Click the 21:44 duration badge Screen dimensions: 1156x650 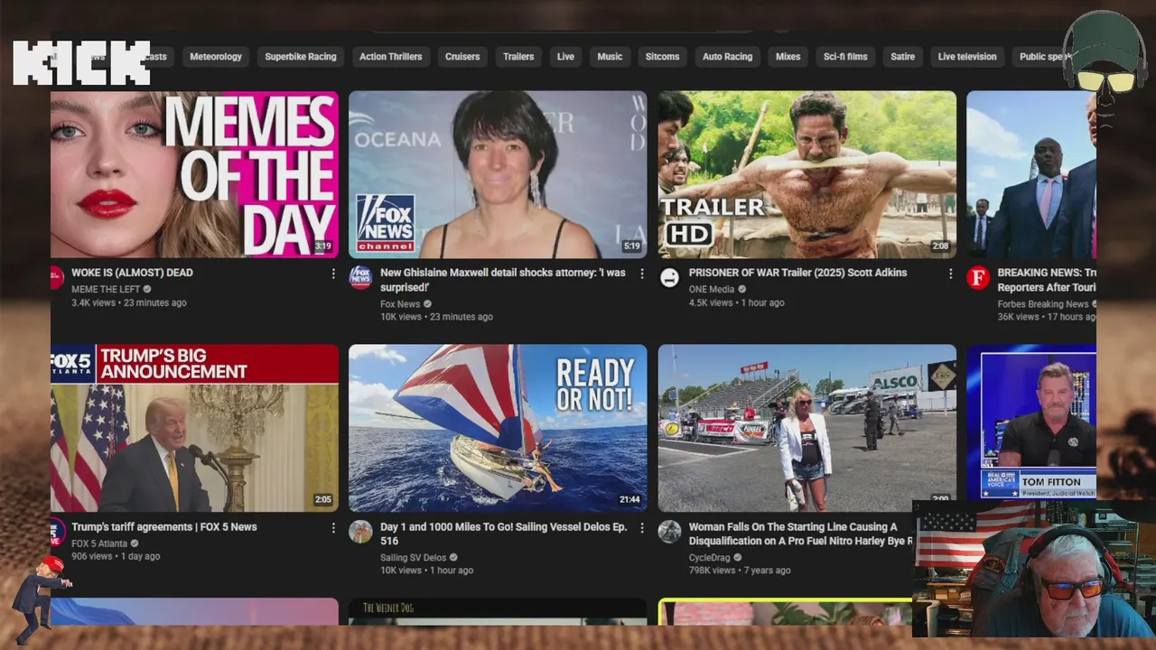point(629,500)
